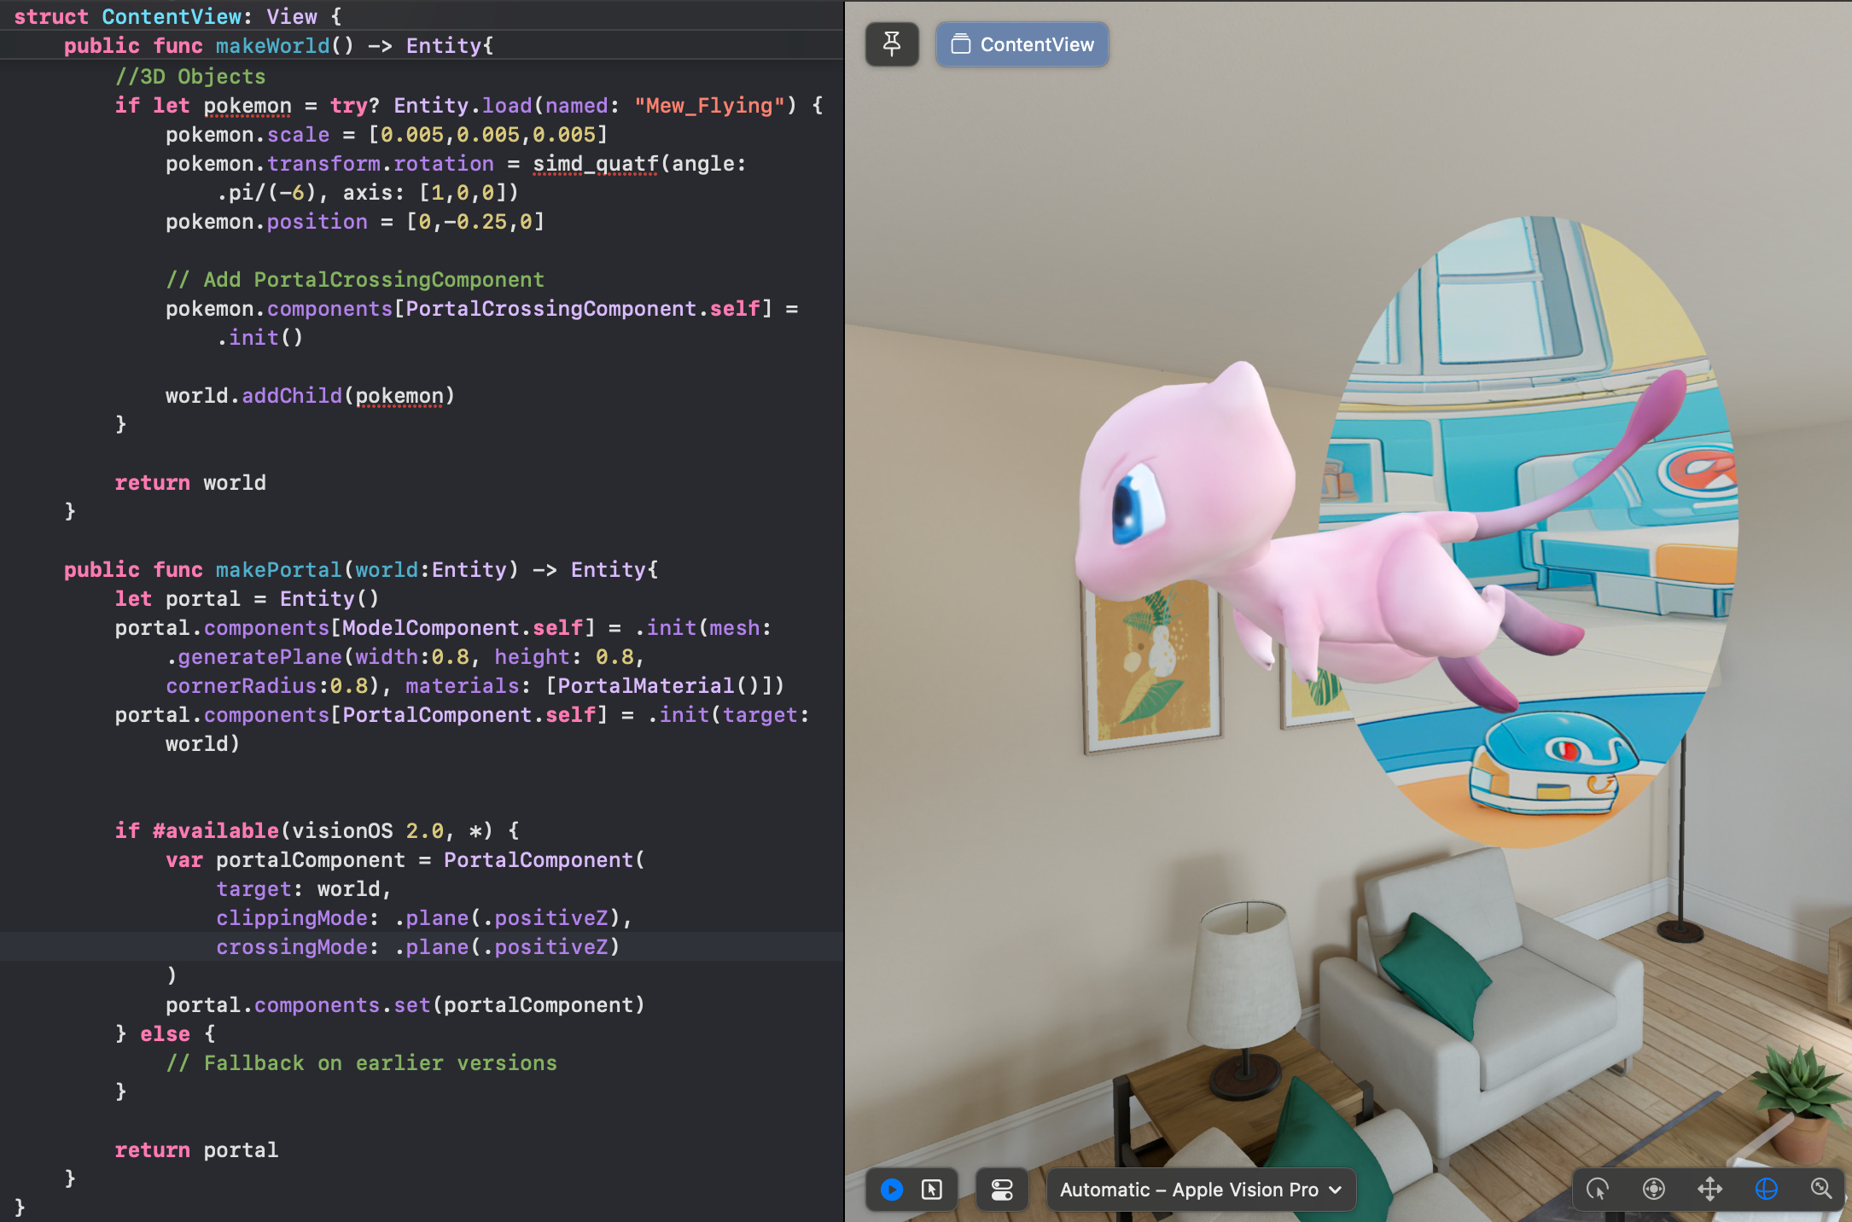Click the makeWorld function name
This screenshot has height=1222, width=1852.
[x=272, y=46]
